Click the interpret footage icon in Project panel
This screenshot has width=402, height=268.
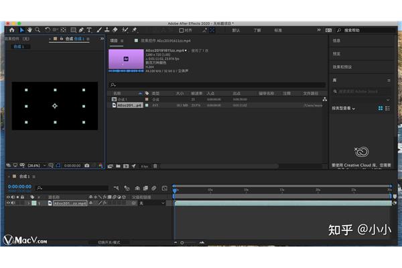point(111,166)
